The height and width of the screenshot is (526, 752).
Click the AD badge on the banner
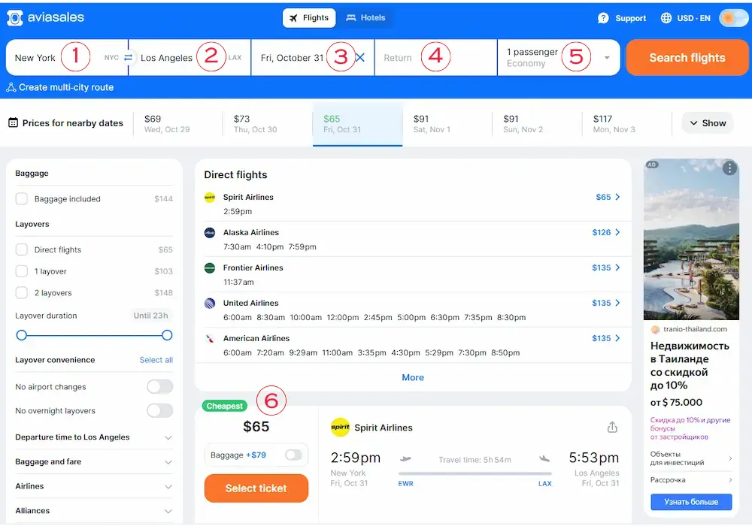652,165
